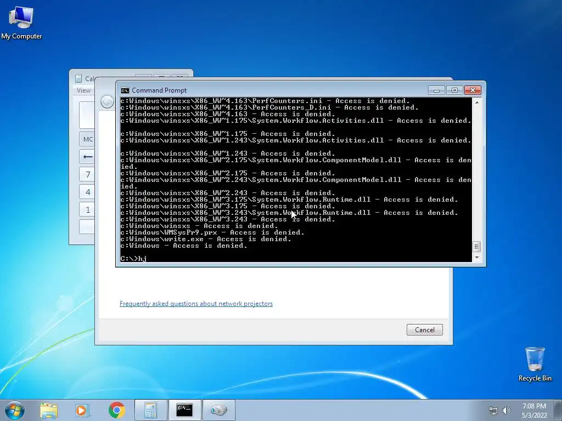Open Frequently asked questions about network projectors
Image resolution: width=562 pixels, height=421 pixels.
pos(196,304)
